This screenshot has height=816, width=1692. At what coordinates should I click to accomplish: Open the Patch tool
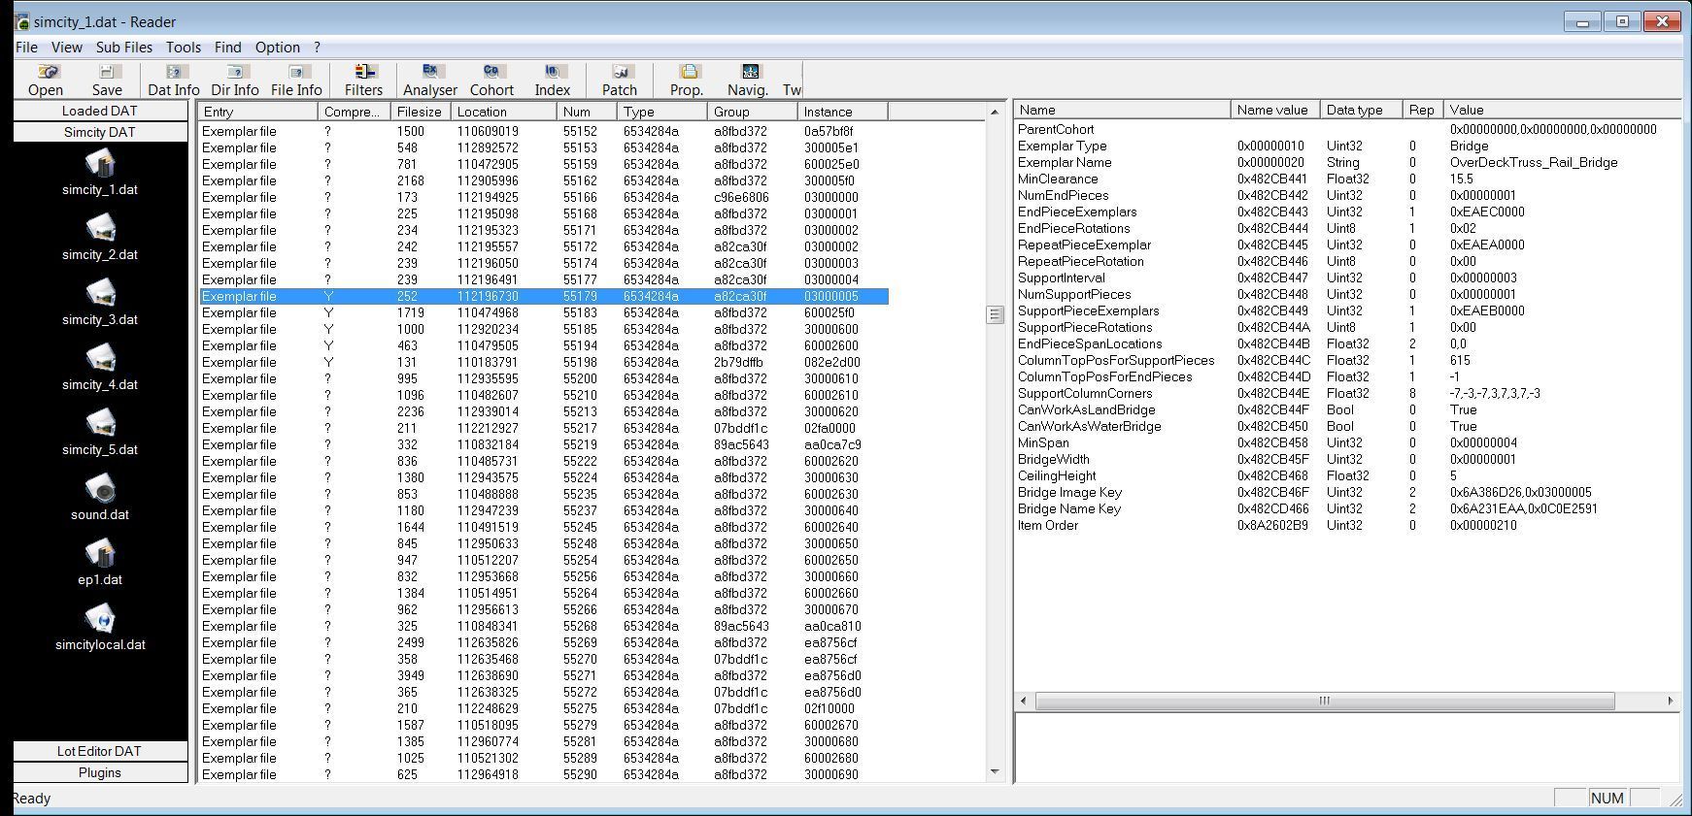pos(620,80)
